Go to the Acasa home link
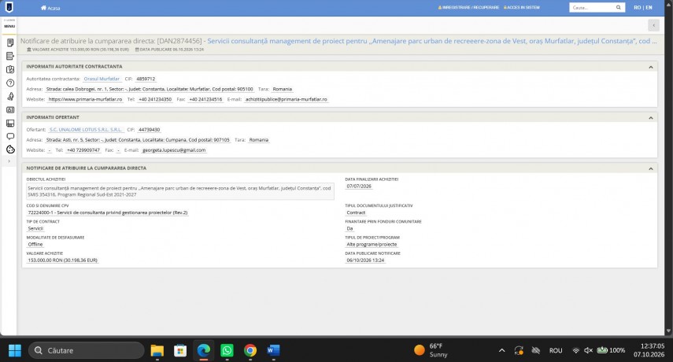 click(50, 8)
